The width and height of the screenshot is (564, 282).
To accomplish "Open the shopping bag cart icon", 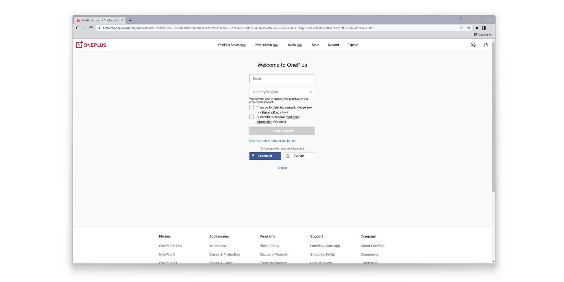I will (x=485, y=45).
